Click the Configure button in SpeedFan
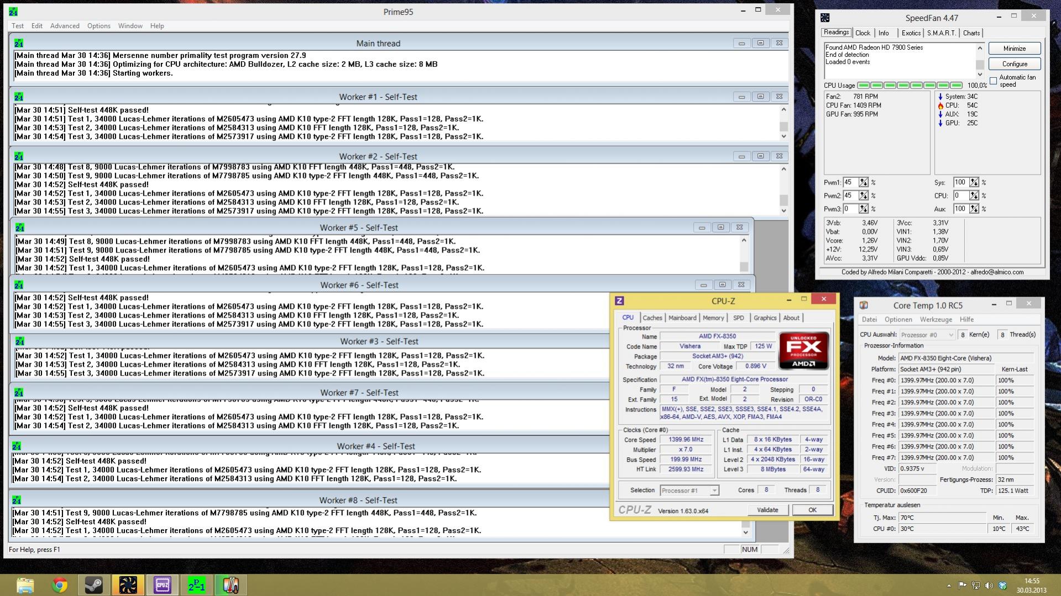Image resolution: width=1061 pixels, height=596 pixels. pyautogui.click(x=1015, y=64)
